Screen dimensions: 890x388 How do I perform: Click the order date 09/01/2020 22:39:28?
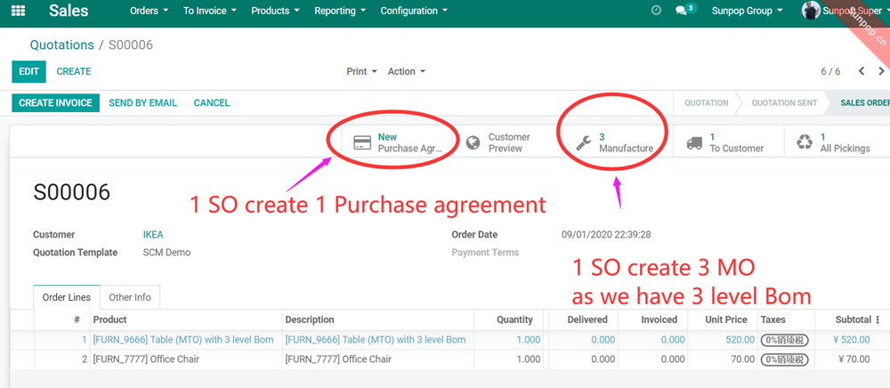pyautogui.click(x=606, y=234)
